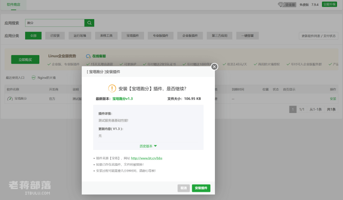
Task: Click the 在线客服 chat icon
Action: pos(88,56)
